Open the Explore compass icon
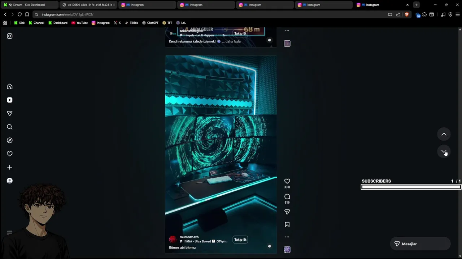This screenshot has height=259, width=462. [x=10, y=140]
